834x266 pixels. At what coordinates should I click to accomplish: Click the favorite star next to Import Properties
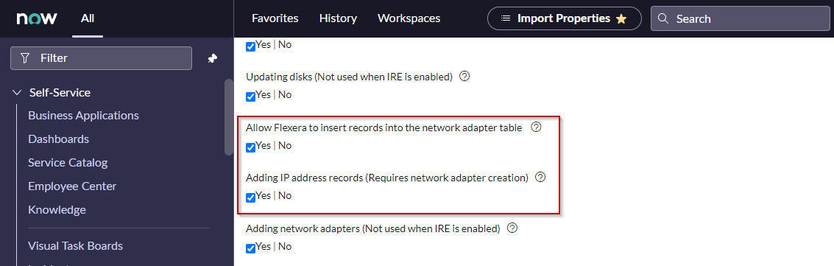tap(621, 18)
